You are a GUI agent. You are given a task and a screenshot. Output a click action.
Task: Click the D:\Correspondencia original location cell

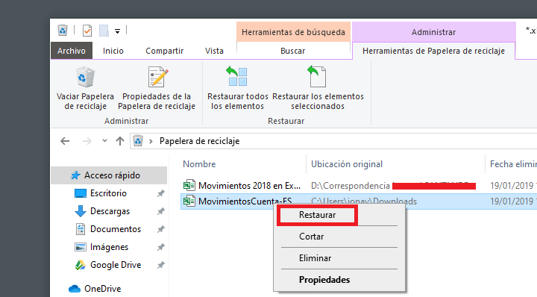coord(393,186)
